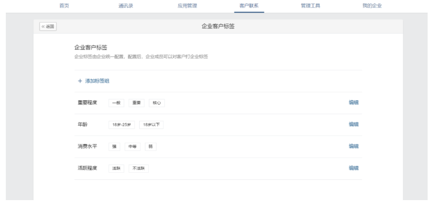Image resolution: width=435 pixels, height=208 pixels.
Task: Select the 18岁-25岁 tag
Action: pyautogui.click(x=121, y=125)
